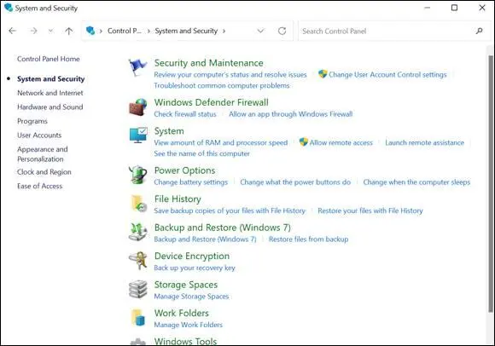Click Restore your files with File History
The width and height of the screenshot is (495, 346).
(370, 210)
